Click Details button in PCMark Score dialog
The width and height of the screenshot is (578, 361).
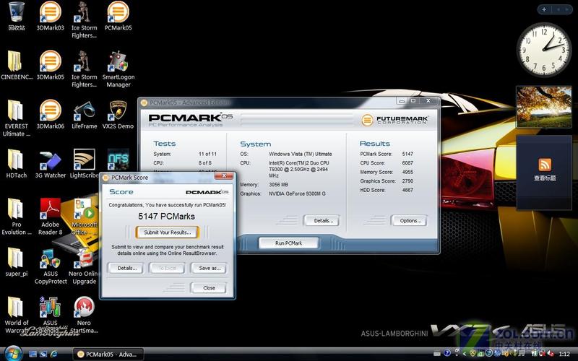pyautogui.click(x=127, y=268)
